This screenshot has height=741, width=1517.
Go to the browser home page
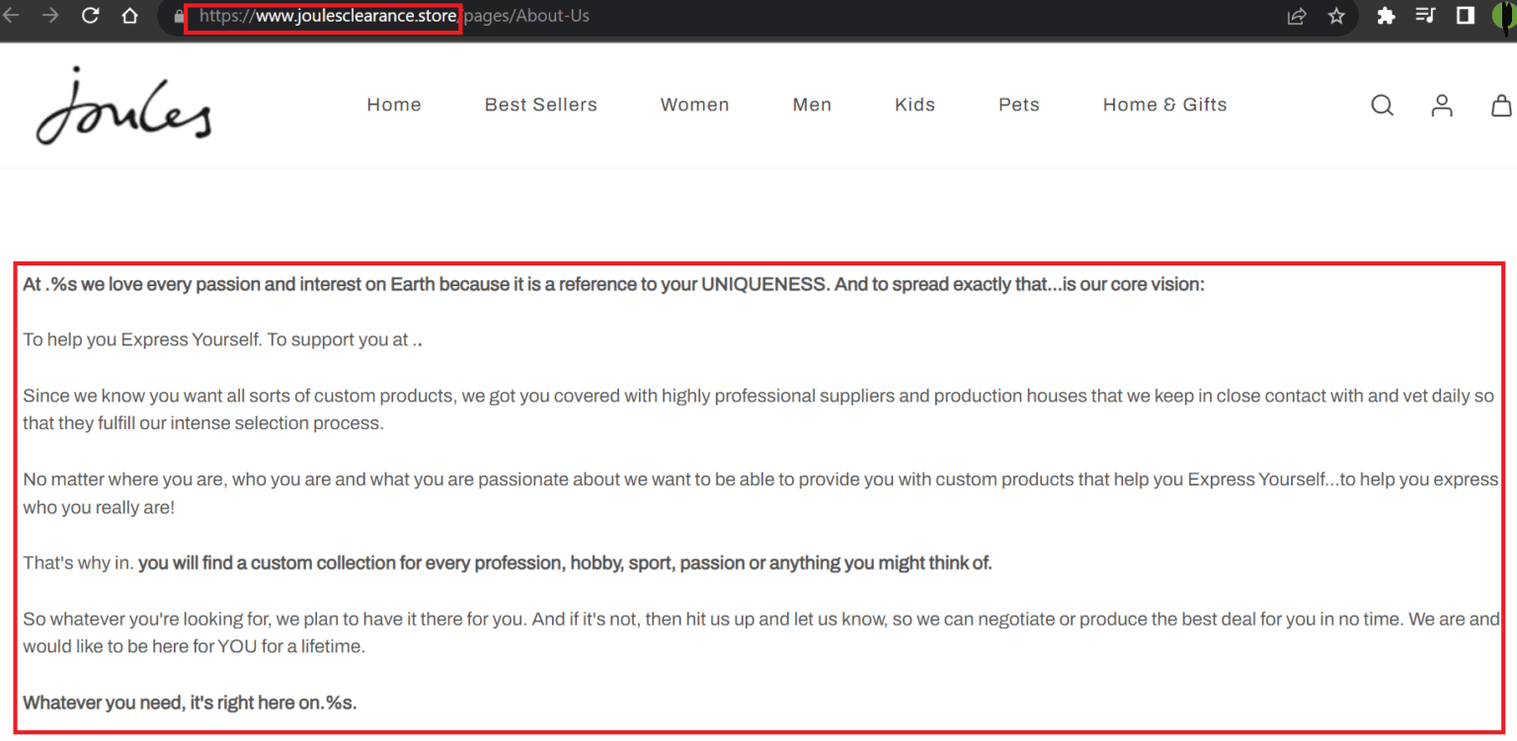pos(129,16)
